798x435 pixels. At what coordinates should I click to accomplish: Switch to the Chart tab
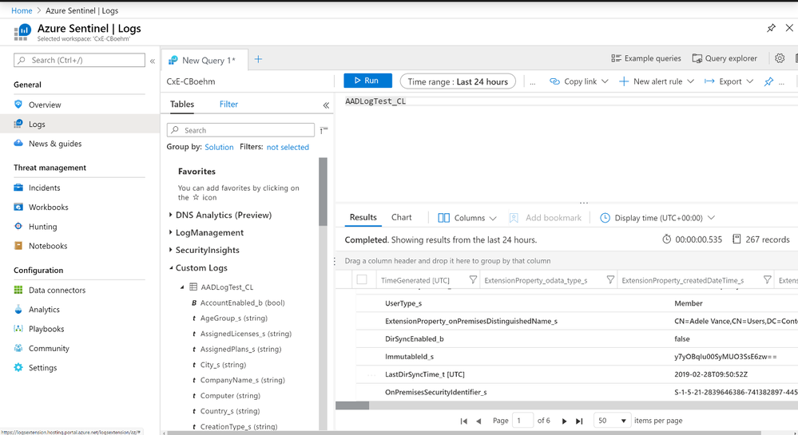point(401,217)
